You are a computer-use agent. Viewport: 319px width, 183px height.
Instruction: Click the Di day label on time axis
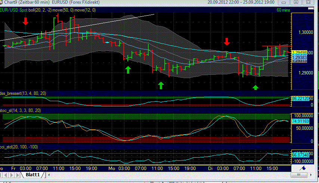(x=210, y=168)
